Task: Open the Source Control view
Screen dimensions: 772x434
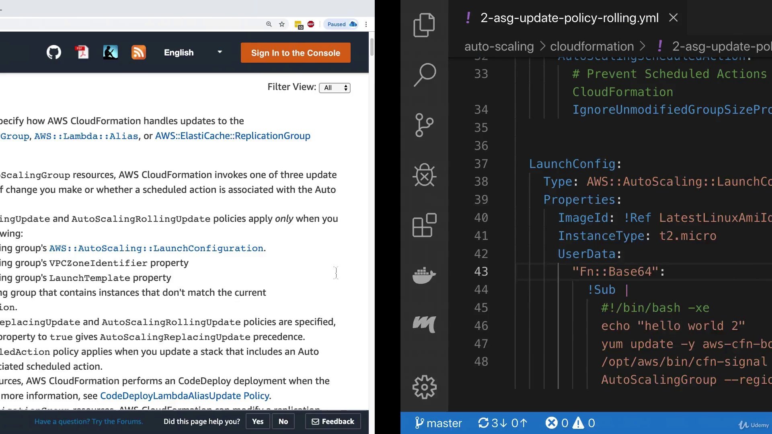Action: point(424,125)
